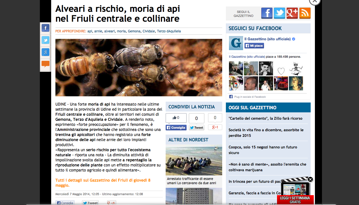Open the 'Plug-in sociale di Facebook' link
359x205 pixels.
250,97
